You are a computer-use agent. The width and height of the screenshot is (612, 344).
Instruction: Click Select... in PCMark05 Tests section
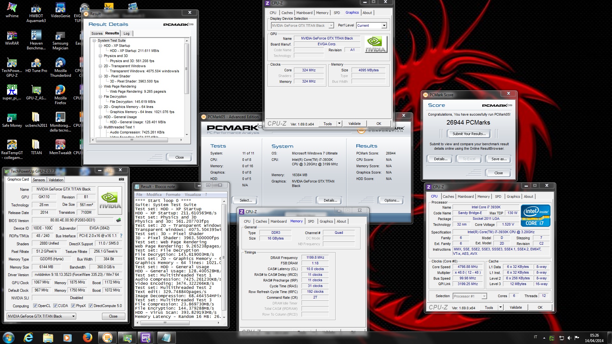tap(245, 200)
